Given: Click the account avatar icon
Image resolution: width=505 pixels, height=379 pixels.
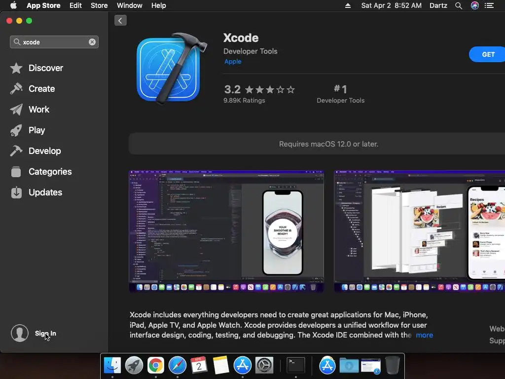Looking at the screenshot, I should (20, 333).
